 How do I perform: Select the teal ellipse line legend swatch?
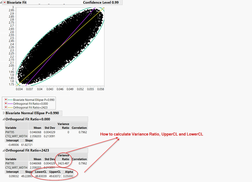(x=10, y=100)
